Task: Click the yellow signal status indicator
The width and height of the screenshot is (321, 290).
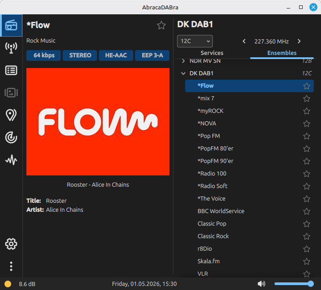Action: click(8, 284)
